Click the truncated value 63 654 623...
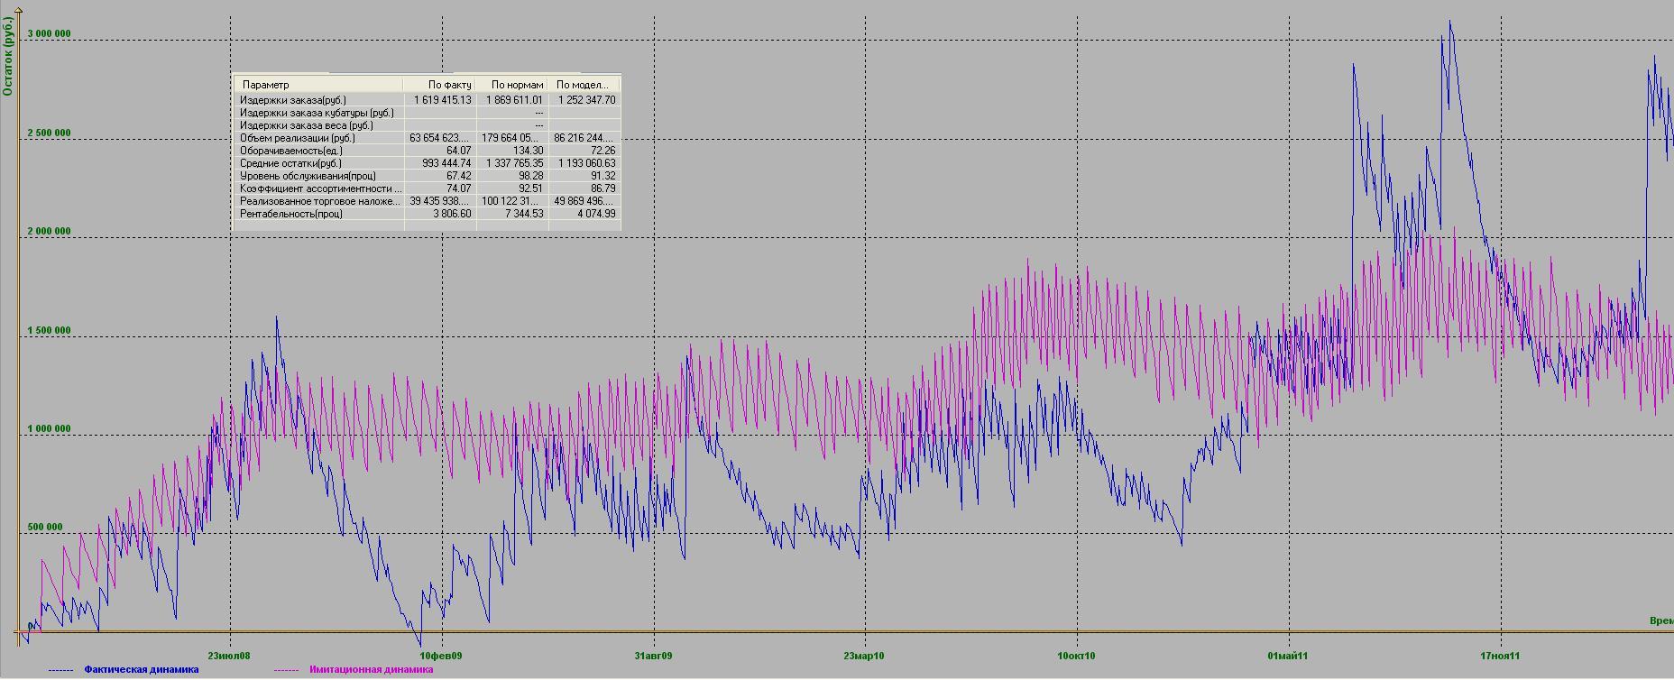Image resolution: width=1674 pixels, height=680 pixels. [x=440, y=138]
